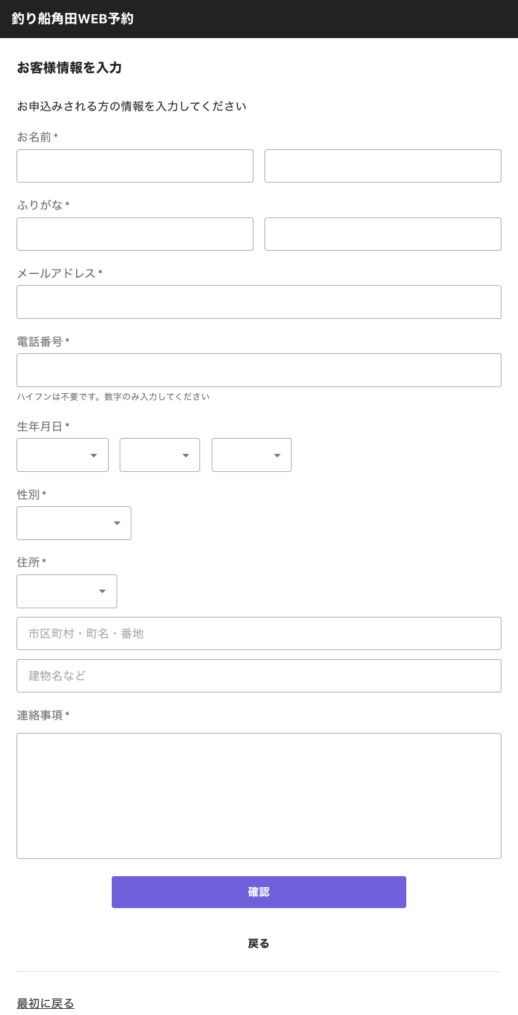This screenshot has width=518, height=1015.
Task: Click the second お名前 name field
Action: 382,166
